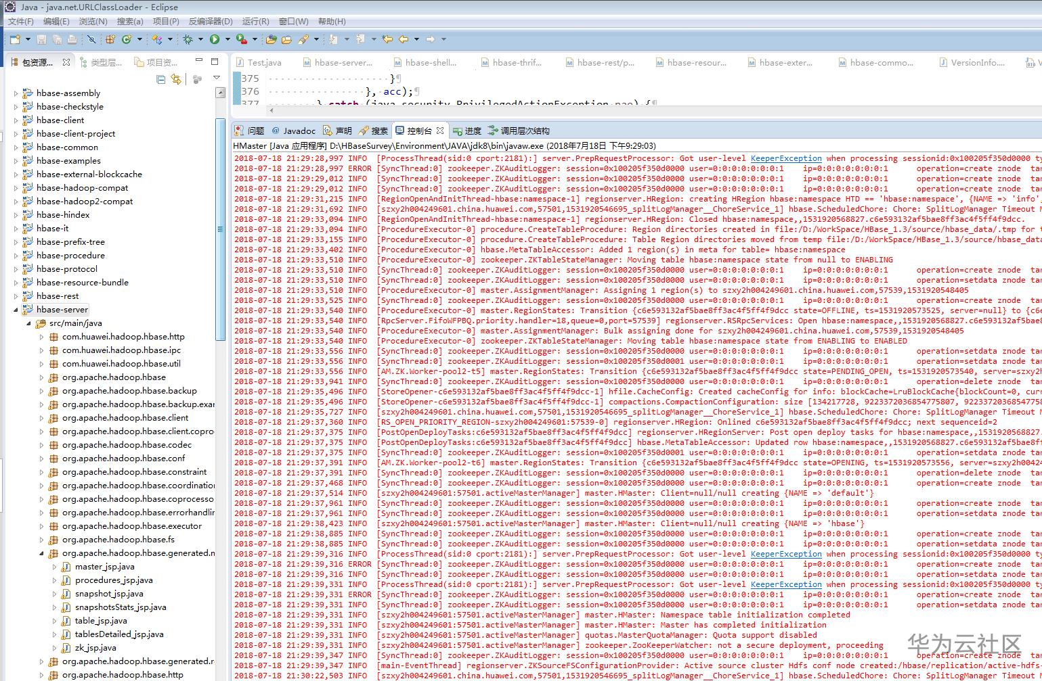This screenshot has height=681, width=1042.
Task: Click the Previous Annotation icon
Action: [x=360, y=40]
